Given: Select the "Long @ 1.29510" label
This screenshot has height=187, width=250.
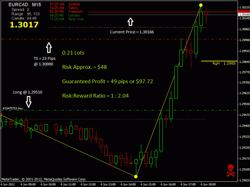Looking at the screenshot, I should tap(28, 92).
